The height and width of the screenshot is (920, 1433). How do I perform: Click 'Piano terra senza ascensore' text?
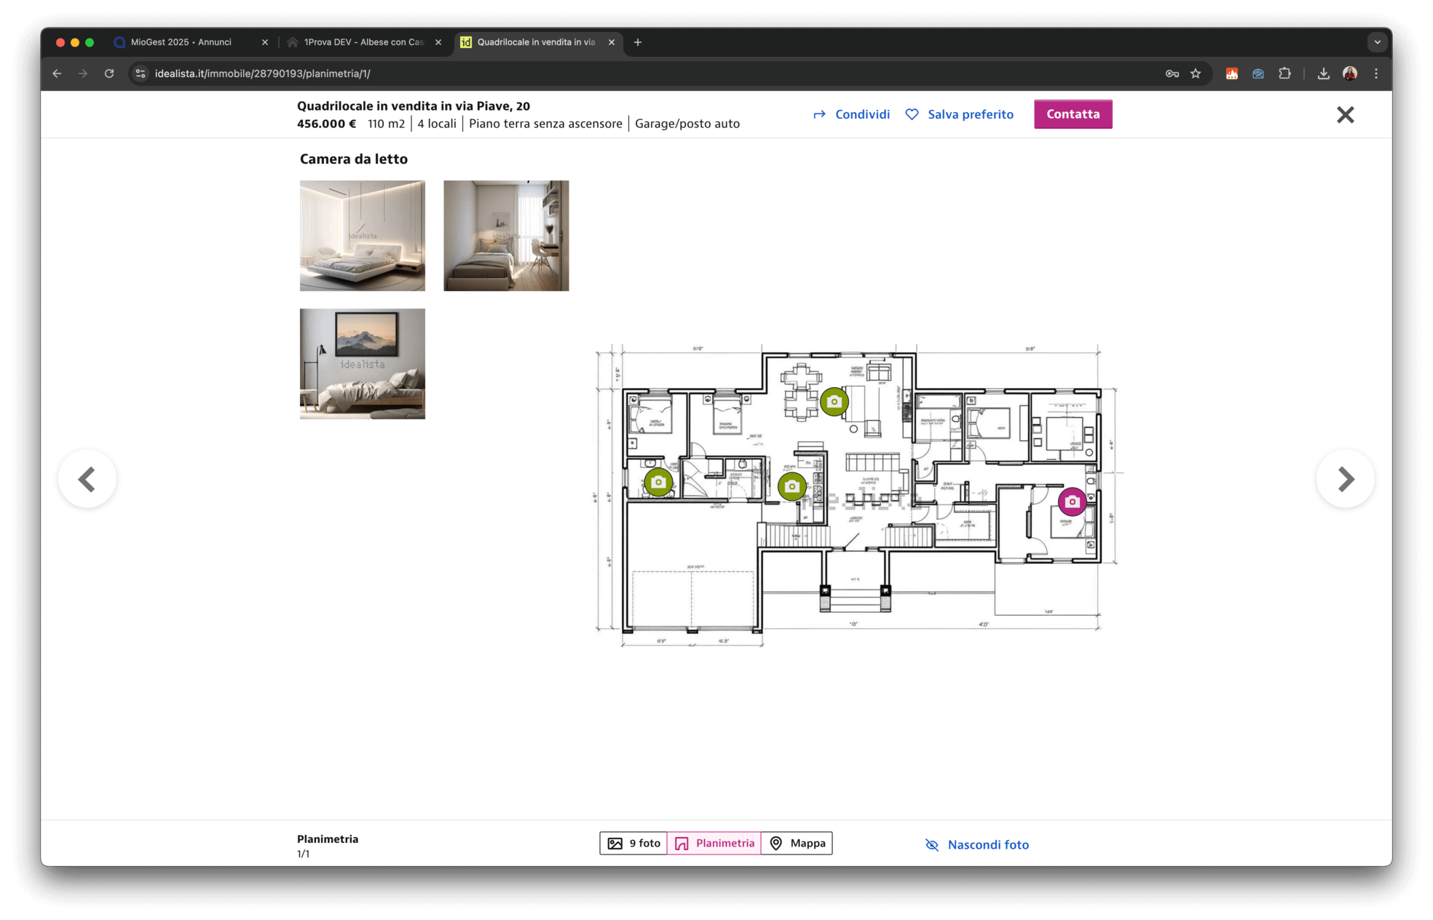tap(545, 124)
